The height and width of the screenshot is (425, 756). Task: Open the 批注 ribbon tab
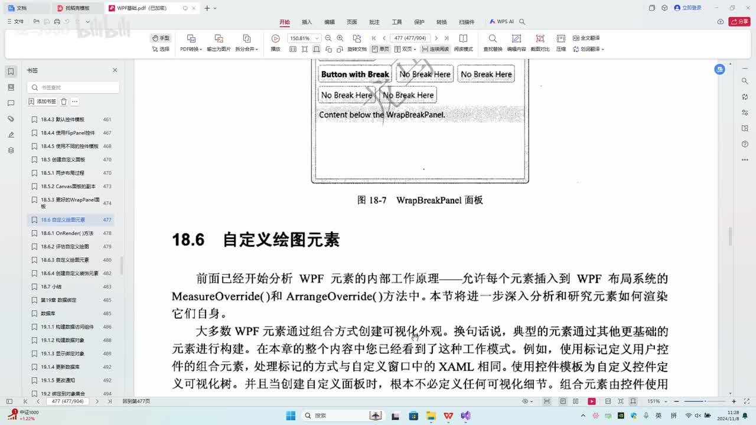(x=374, y=22)
